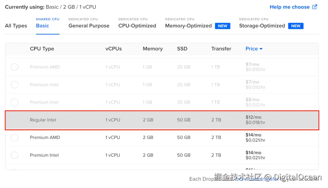Open the CPU-Optimized tab
328x188 pixels.
137,26
